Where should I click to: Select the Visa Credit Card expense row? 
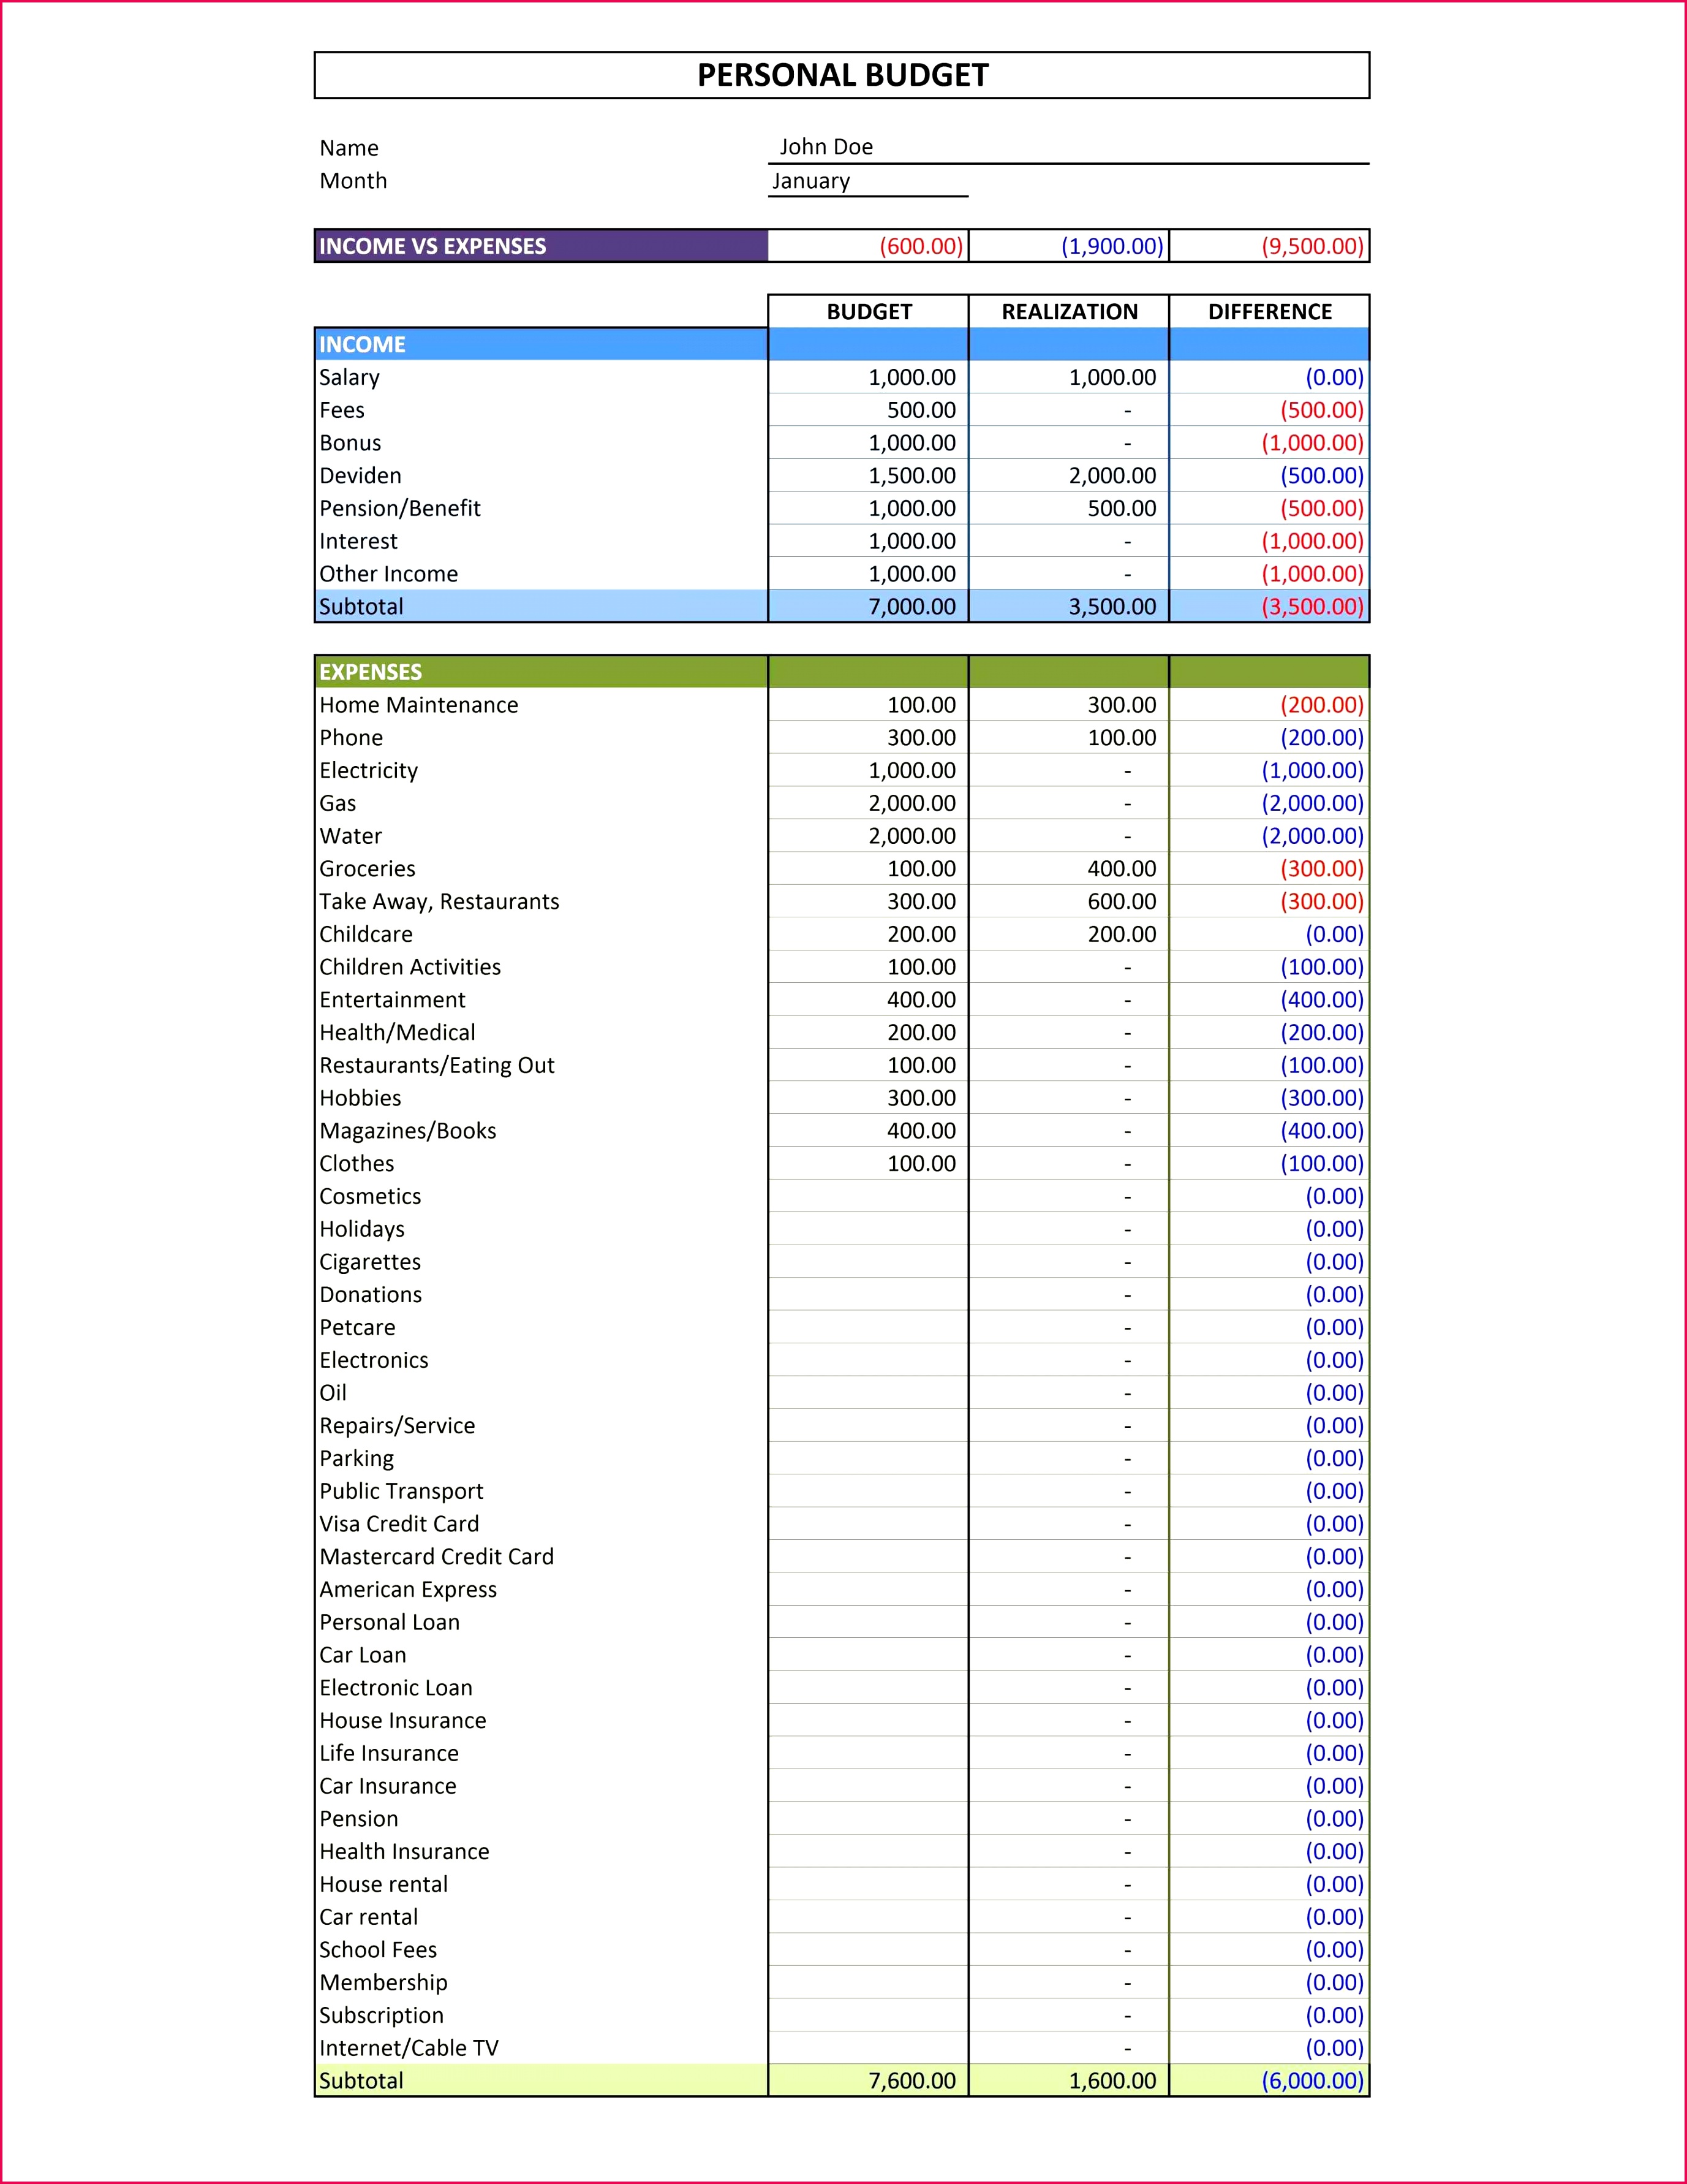coord(399,1524)
